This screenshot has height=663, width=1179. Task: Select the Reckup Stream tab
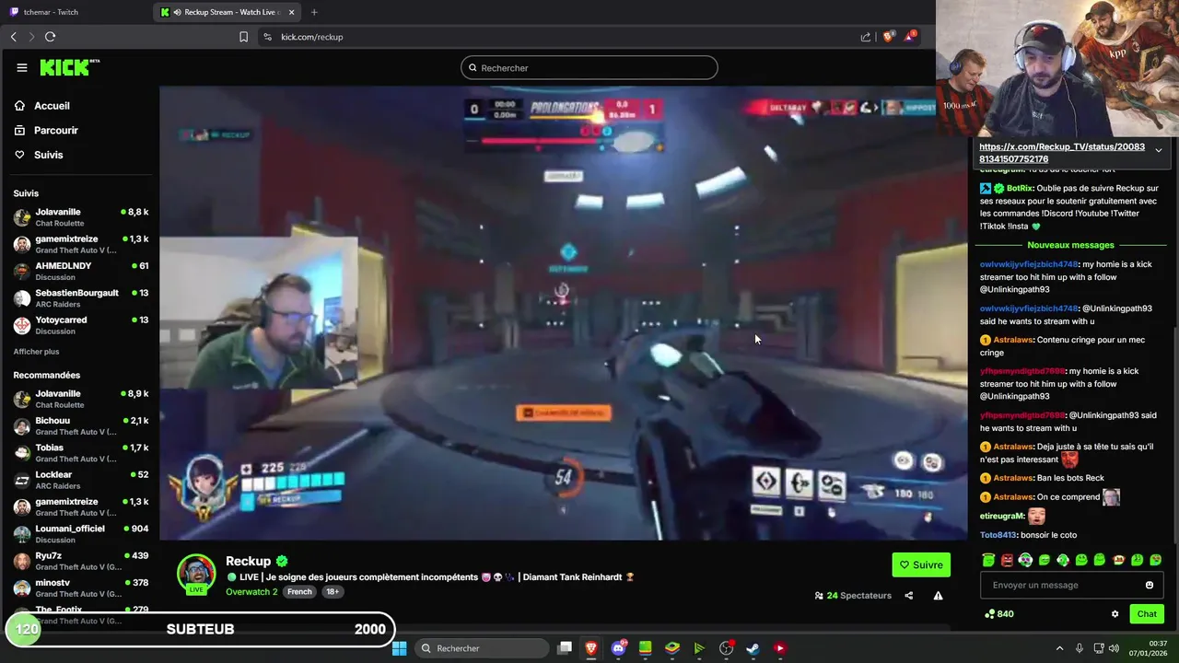tap(226, 12)
